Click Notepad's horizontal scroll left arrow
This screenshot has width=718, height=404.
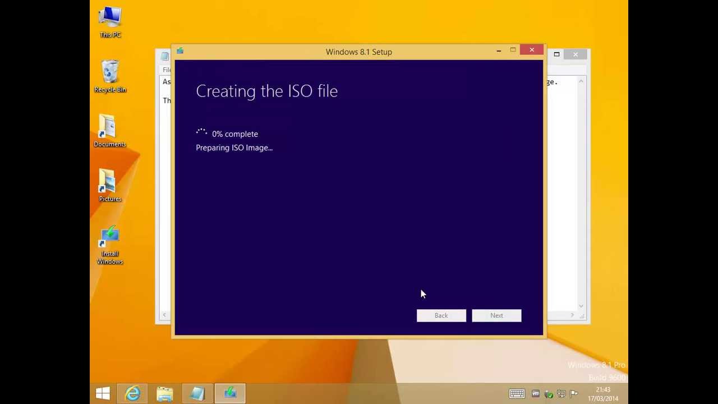coord(164,315)
